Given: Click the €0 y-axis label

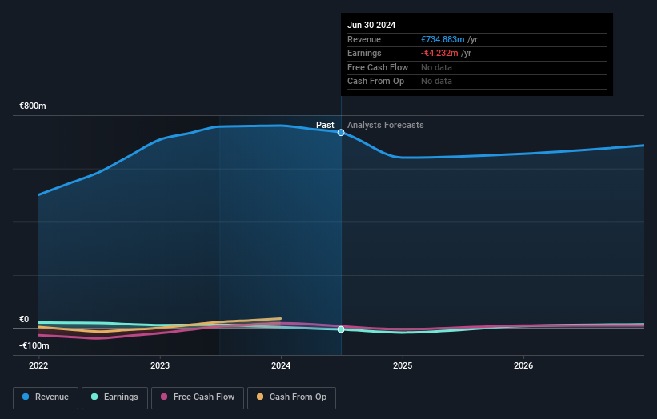Looking at the screenshot, I should point(24,319).
